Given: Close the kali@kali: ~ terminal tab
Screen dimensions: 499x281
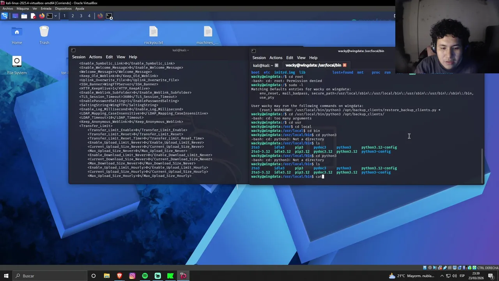Looking at the screenshot, I should click(276, 65).
